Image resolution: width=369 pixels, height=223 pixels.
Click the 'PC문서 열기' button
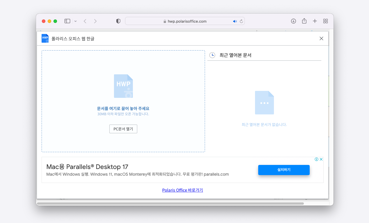click(x=123, y=129)
